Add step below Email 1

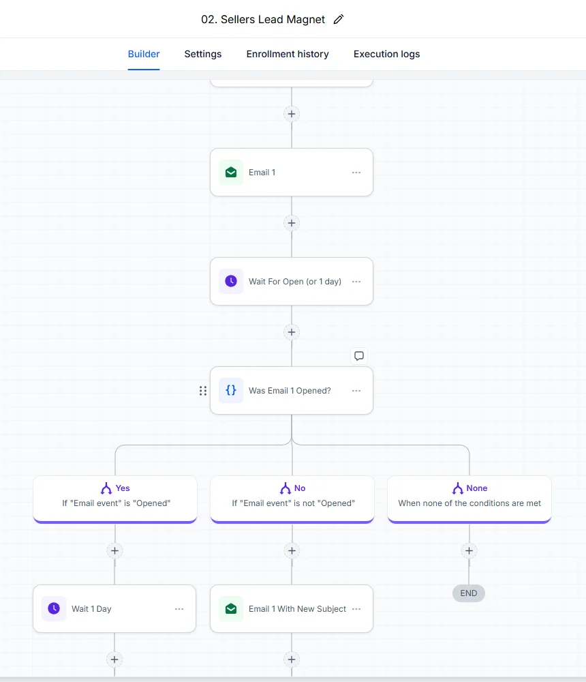(x=291, y=223)
